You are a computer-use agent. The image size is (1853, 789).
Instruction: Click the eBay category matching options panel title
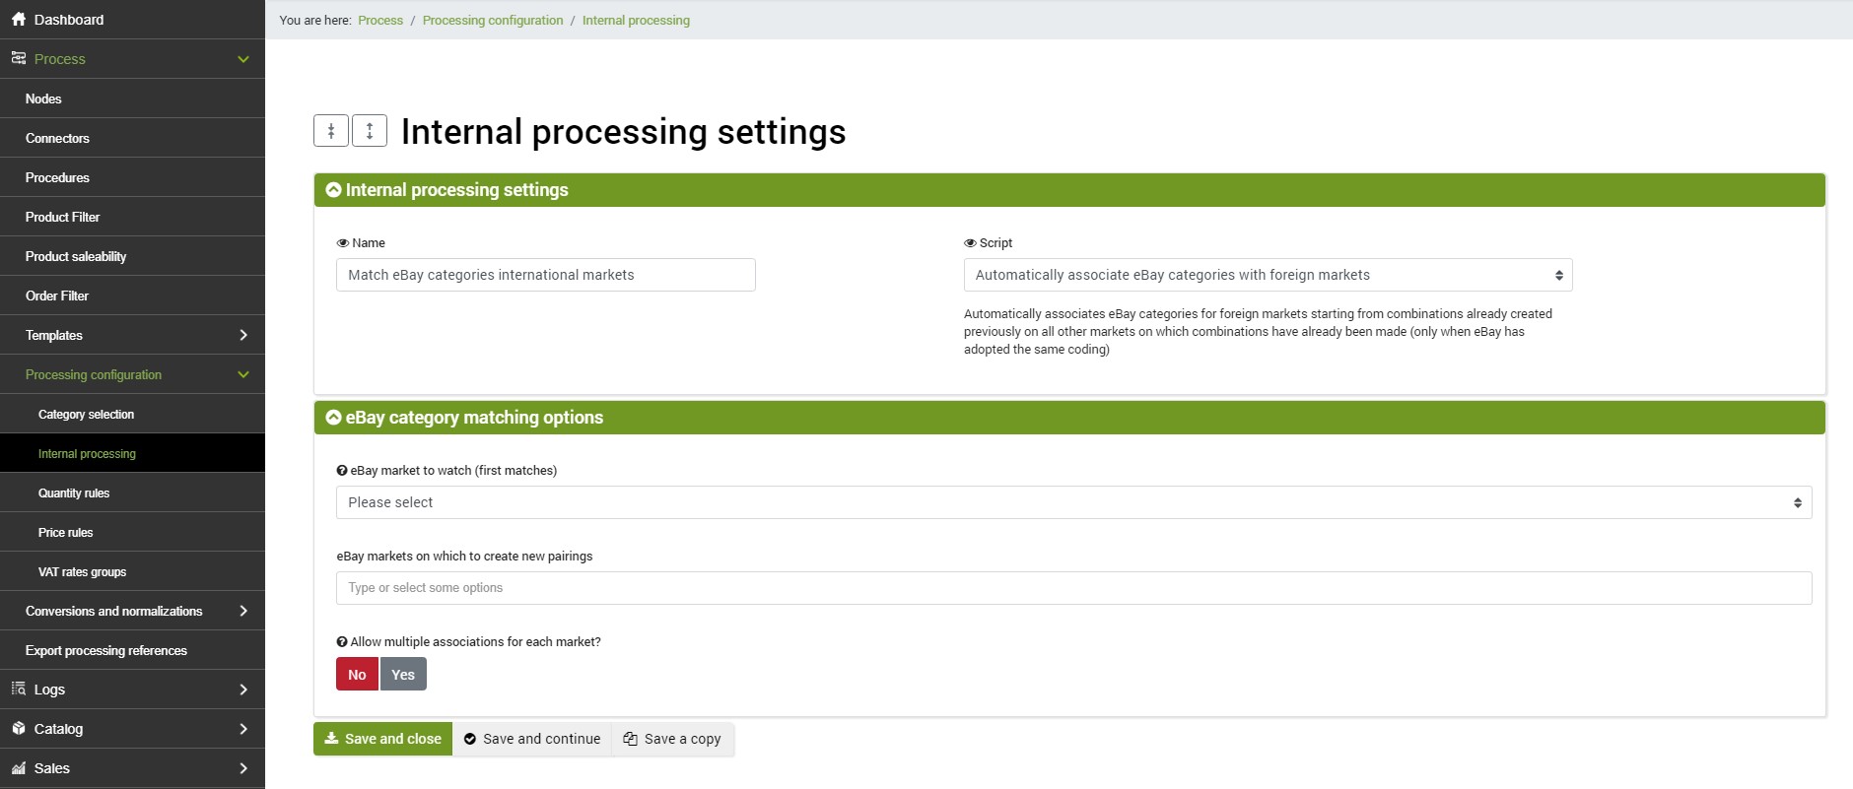point(474,418)
